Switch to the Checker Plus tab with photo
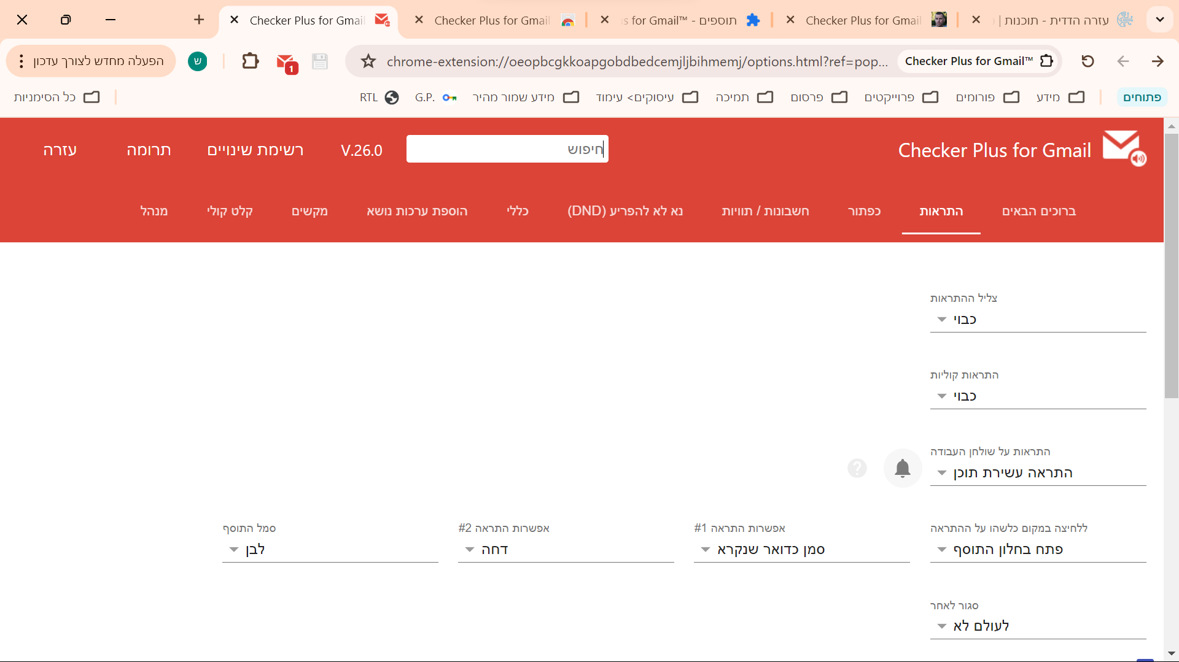This screenshot has width=1179, height=662. pyautogui.click(x=866, y=20)
